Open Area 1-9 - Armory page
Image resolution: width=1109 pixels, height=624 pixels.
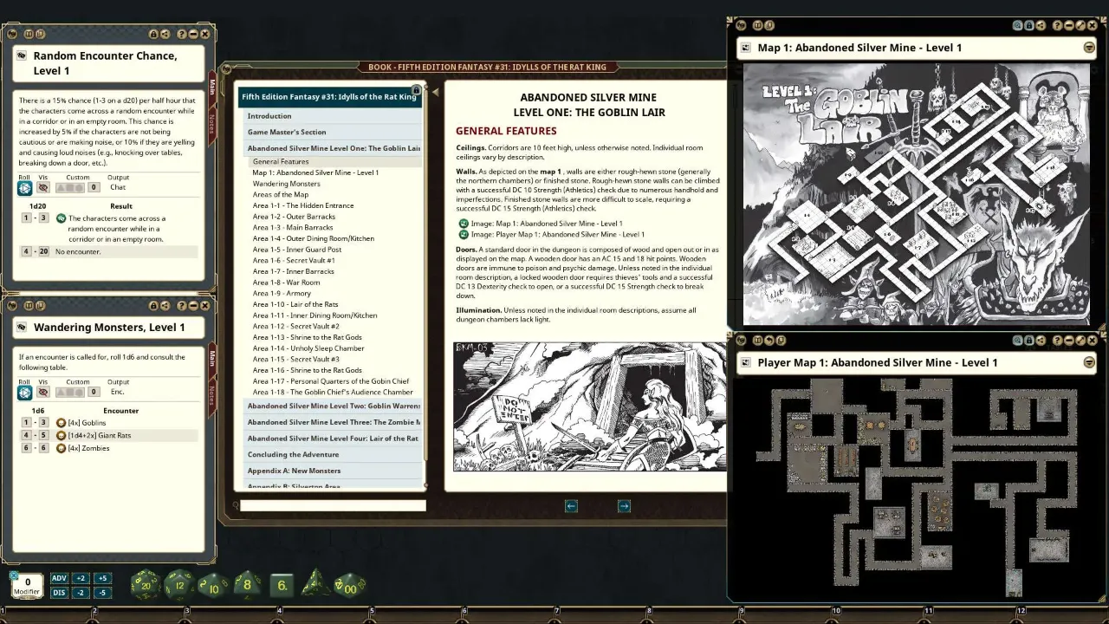click(x=282, y=293)
